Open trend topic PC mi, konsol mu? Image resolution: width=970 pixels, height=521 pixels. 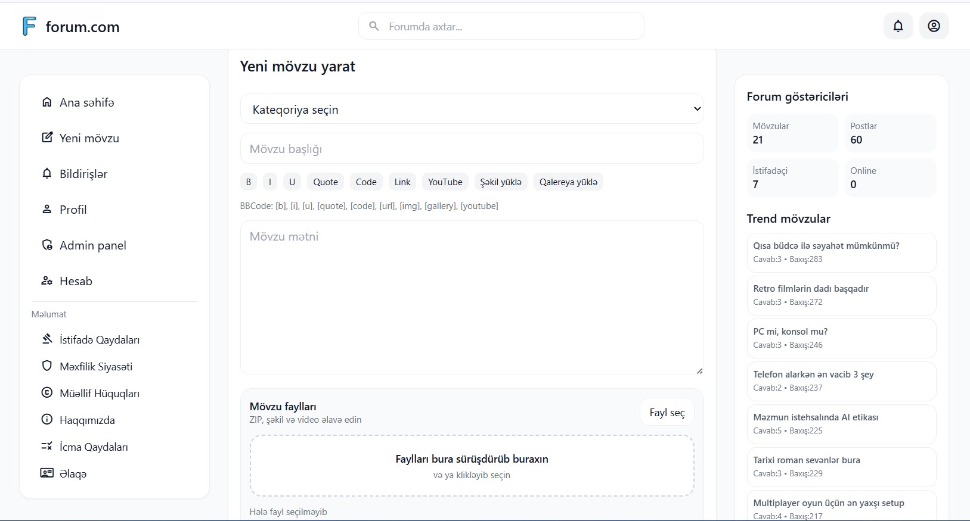point(841,338)
